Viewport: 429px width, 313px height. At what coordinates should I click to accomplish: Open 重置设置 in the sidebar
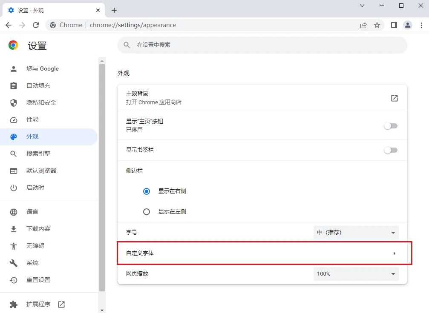(38, 280)
